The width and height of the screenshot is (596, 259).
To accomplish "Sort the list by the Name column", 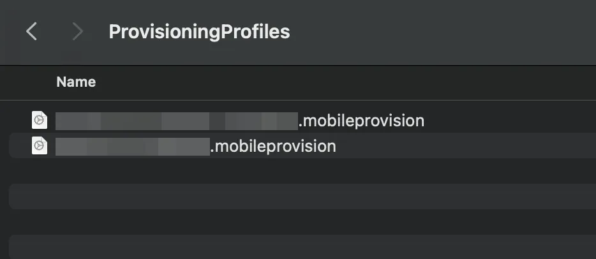I will (76, 82).
